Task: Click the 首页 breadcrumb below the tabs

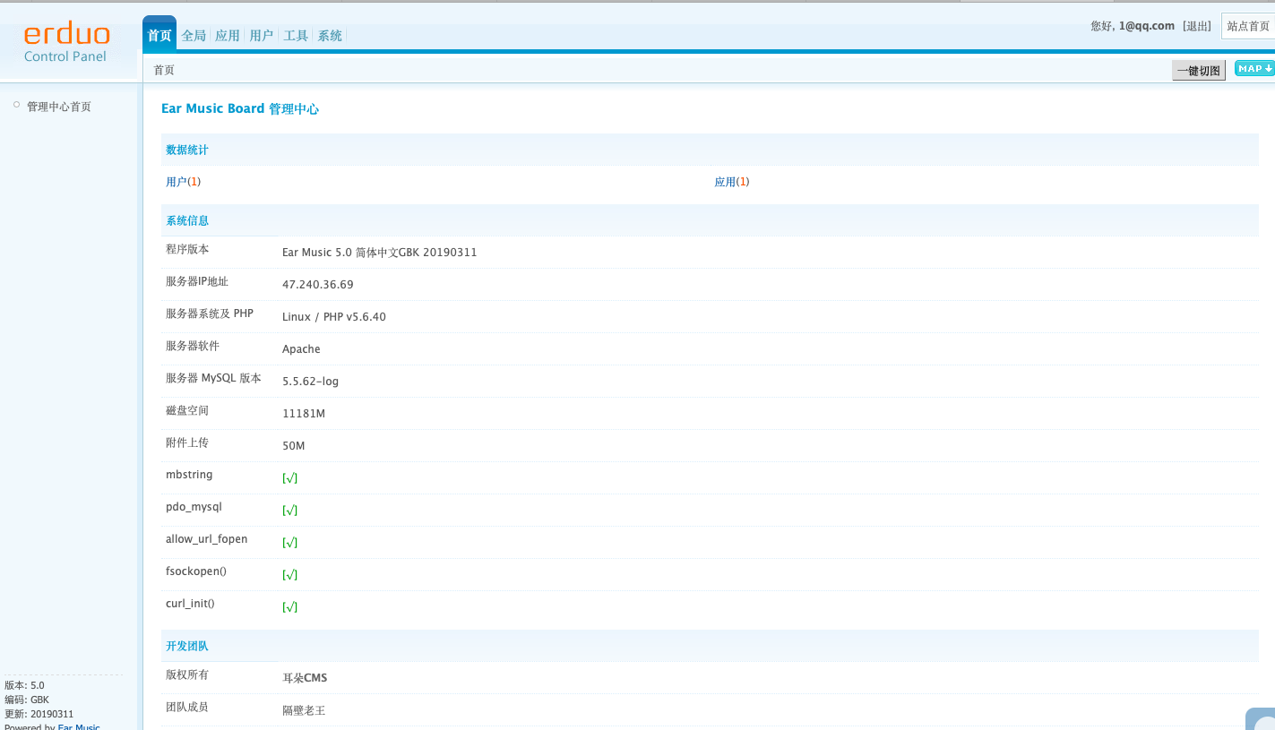Action: [x=164, y=70]
